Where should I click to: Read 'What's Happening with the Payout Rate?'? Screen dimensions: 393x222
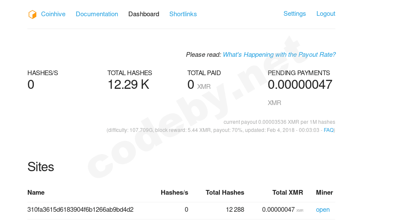279,55
